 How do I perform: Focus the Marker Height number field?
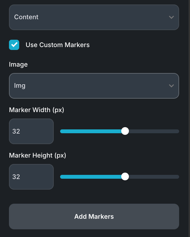[31, 177]
